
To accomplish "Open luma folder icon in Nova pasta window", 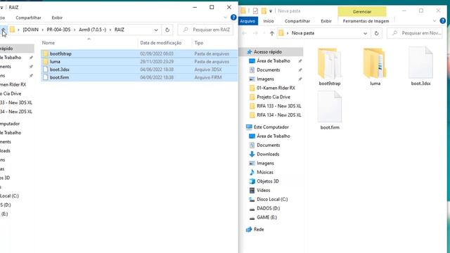I will click(375, 64).
